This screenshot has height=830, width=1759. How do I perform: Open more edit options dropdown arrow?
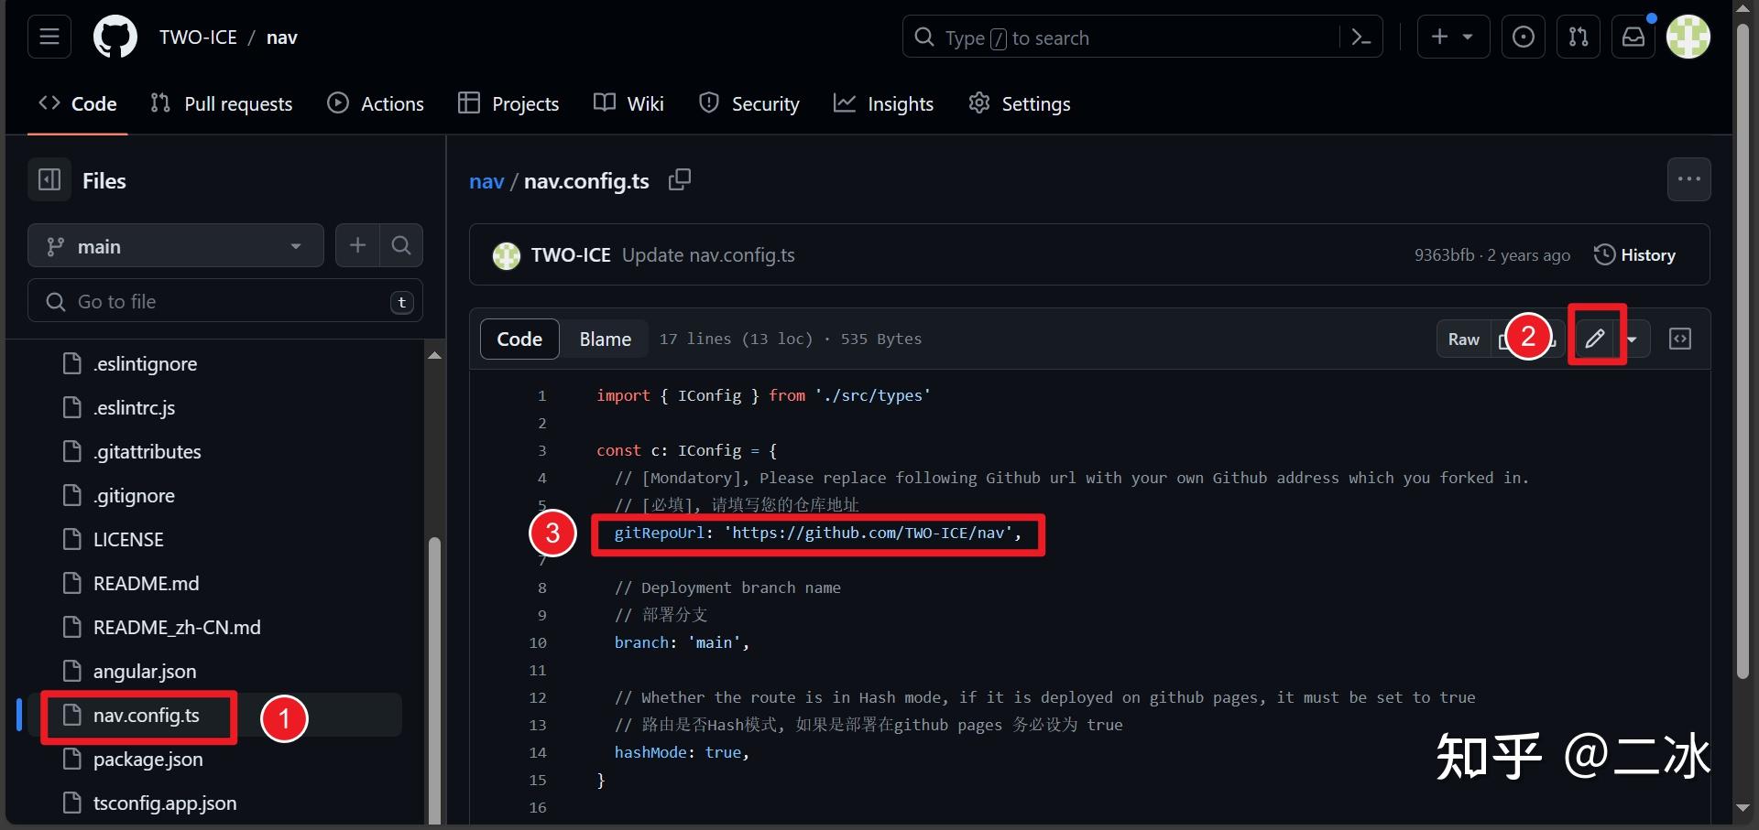click(1633, 339)
